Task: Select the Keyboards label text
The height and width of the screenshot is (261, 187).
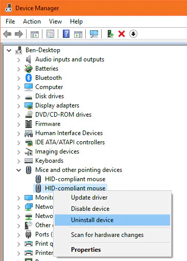Action: click(49, 161)
